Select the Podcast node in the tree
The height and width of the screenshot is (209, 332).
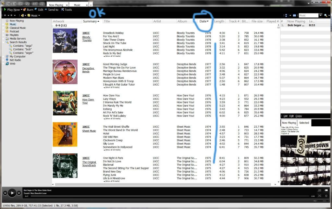[14, 31]
